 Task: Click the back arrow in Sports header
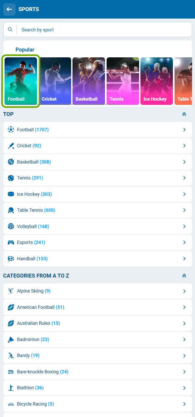coord(9,9)
